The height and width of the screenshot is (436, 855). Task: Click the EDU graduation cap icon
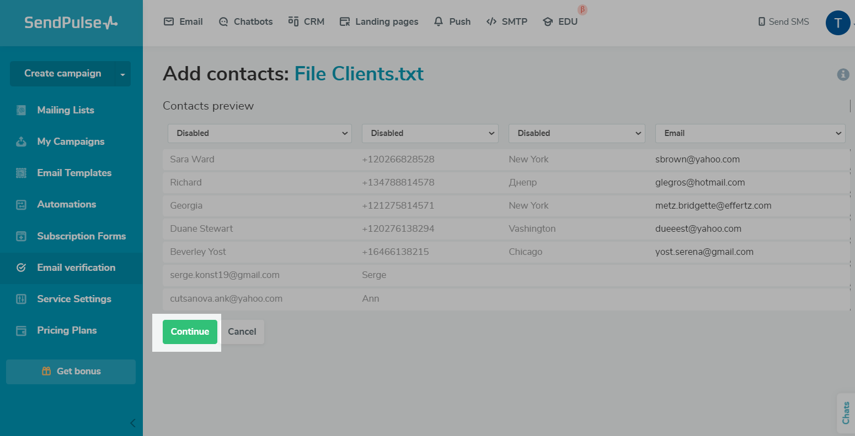548,22
